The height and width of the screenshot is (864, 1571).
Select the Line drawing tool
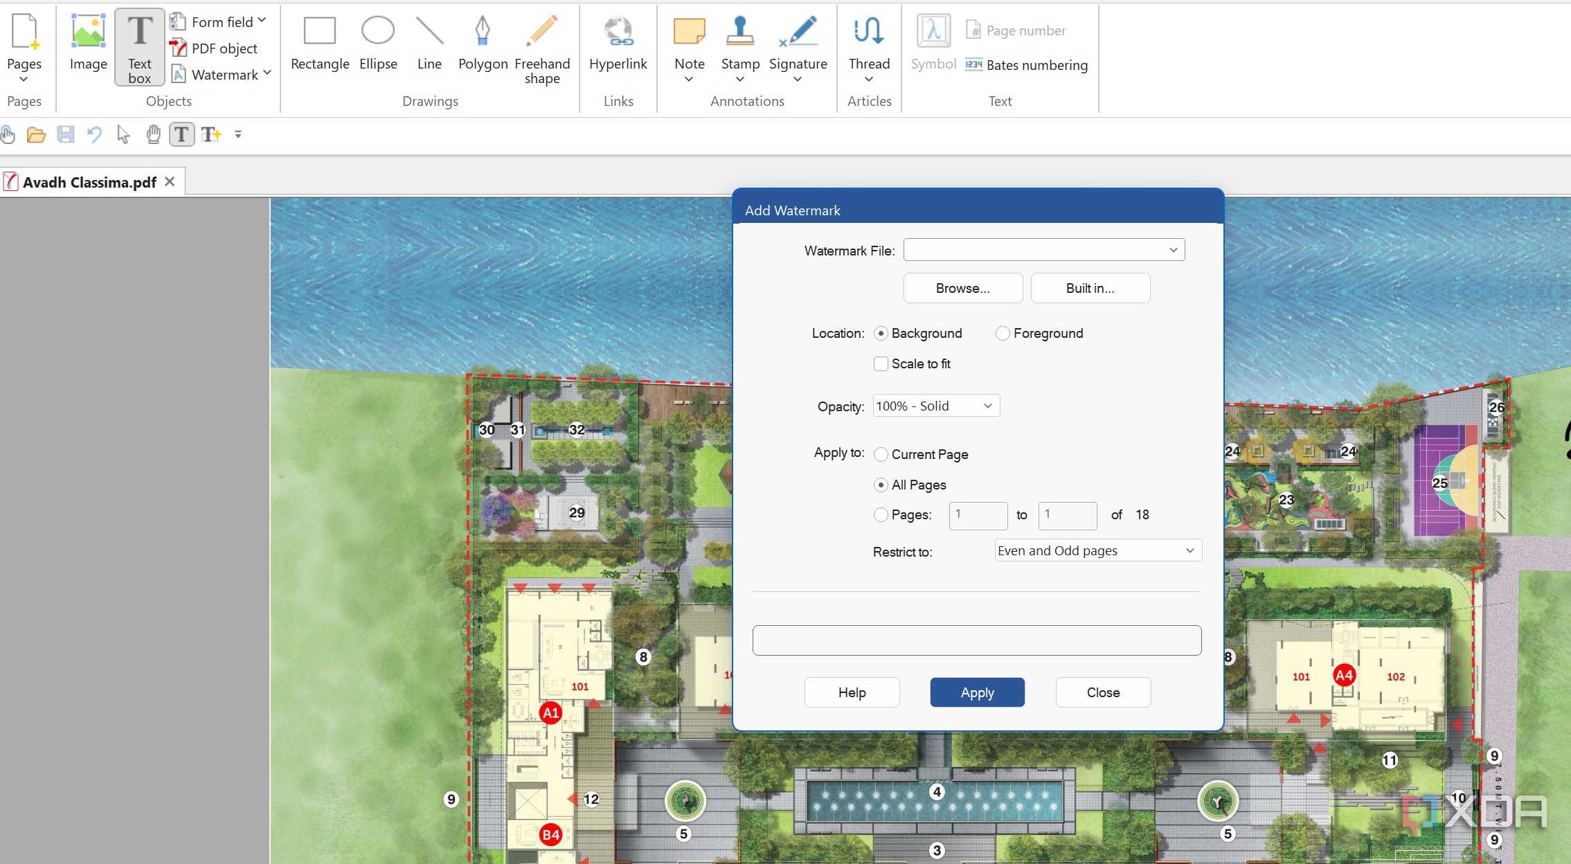[429, 44]
